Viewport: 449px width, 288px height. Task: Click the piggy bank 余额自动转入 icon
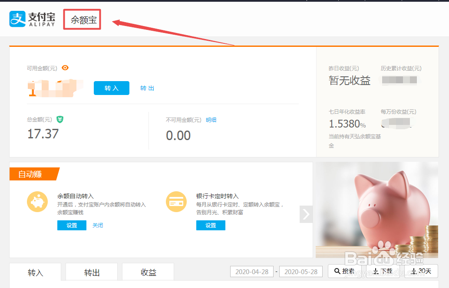pyautogui.click(x=37, y=202)
